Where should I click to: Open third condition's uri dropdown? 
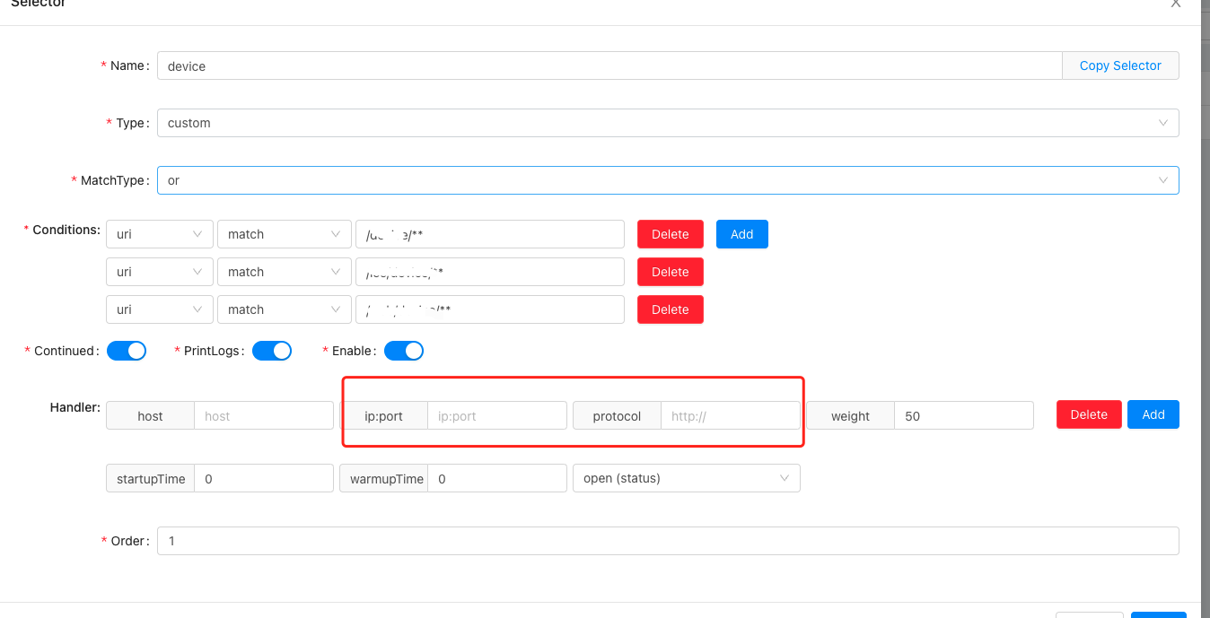click(160, 309)
